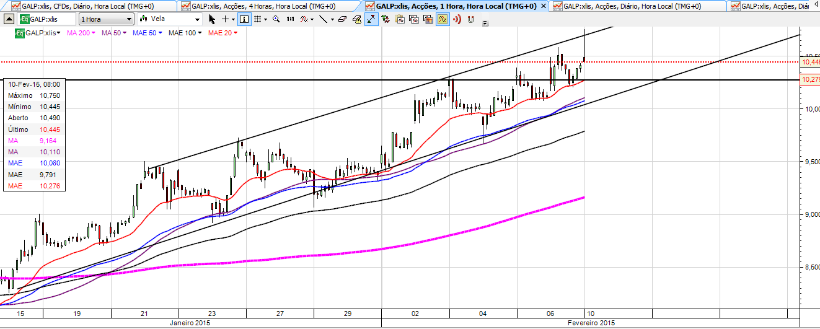
Task: Collapse the toolbar with the up-arrow button
Action: point(8,19)
